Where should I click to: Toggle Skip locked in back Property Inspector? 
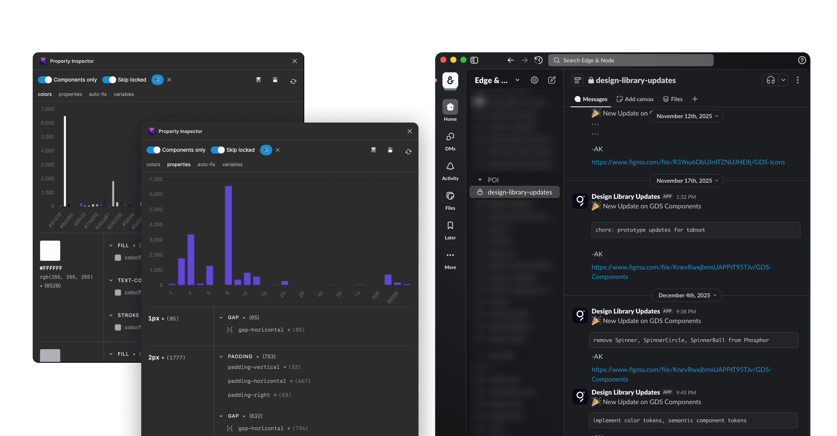pos(109,80)
